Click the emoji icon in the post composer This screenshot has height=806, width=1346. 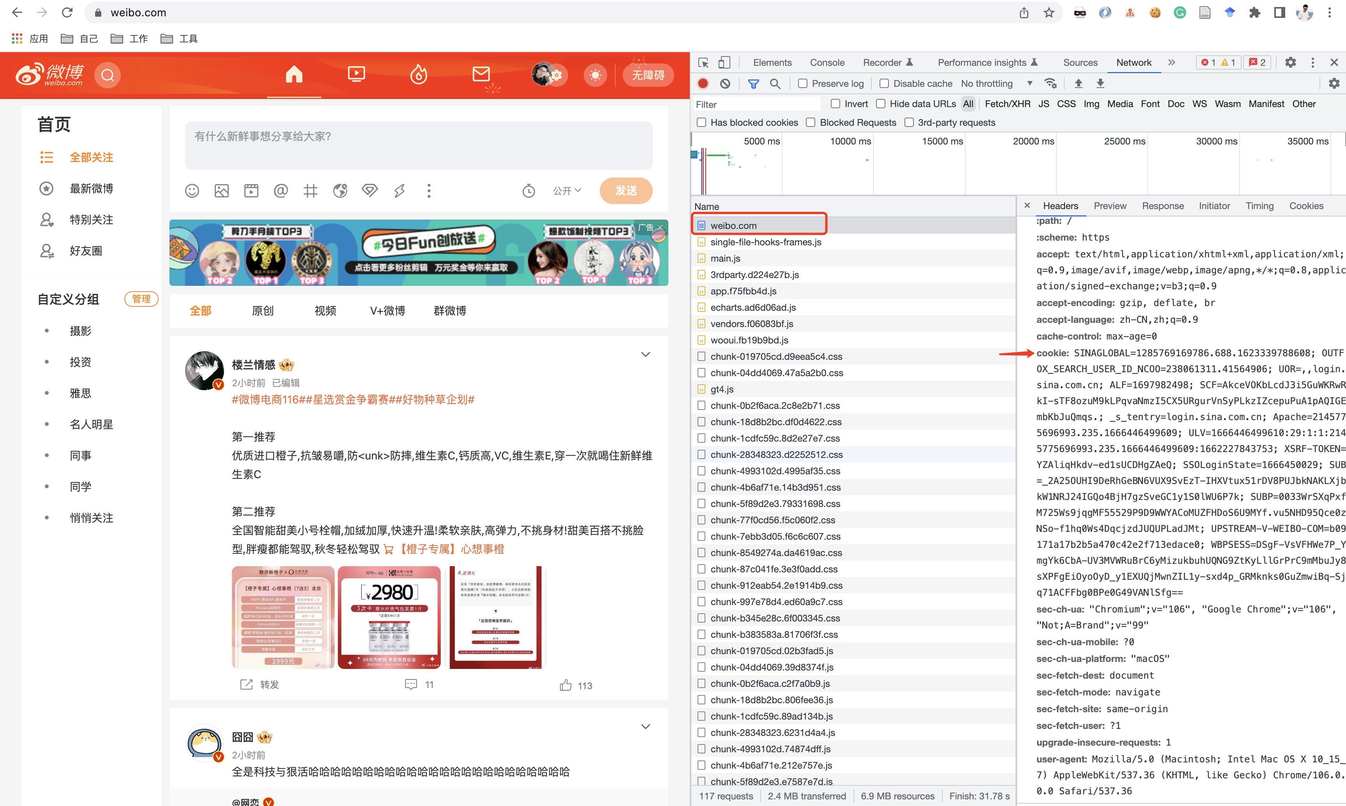pos(192,191)
